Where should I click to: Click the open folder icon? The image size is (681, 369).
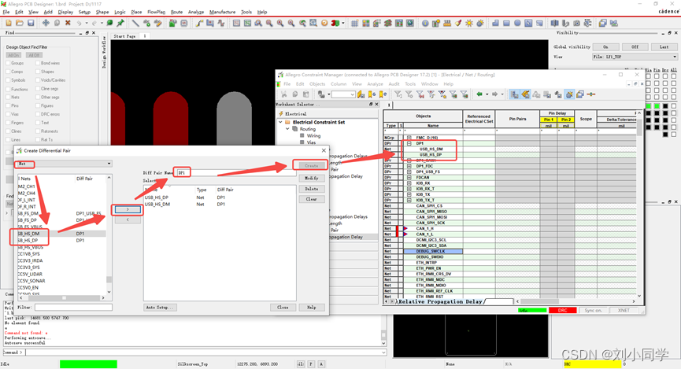(x=19, y=23)
